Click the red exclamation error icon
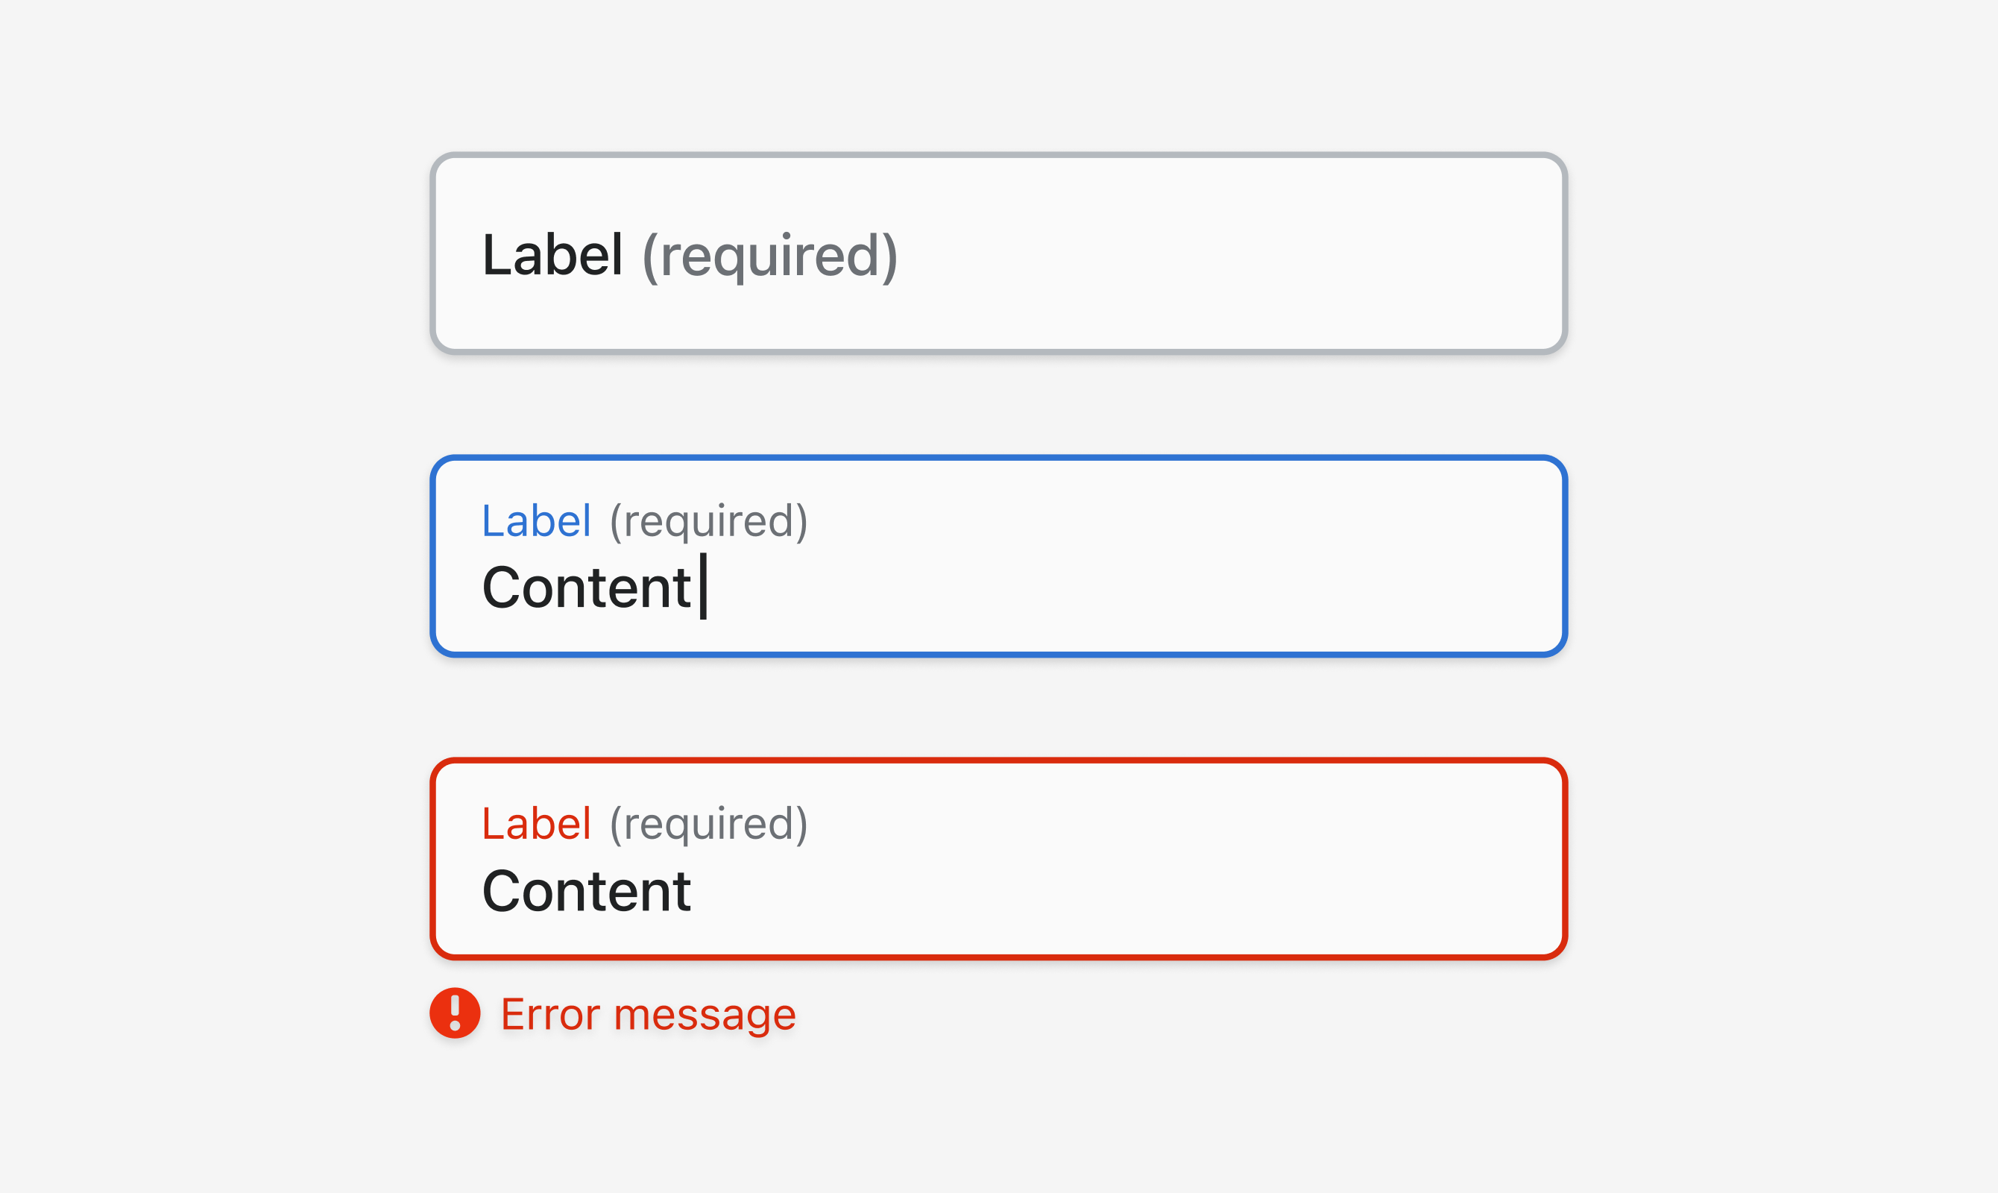 pos(455,1013)
